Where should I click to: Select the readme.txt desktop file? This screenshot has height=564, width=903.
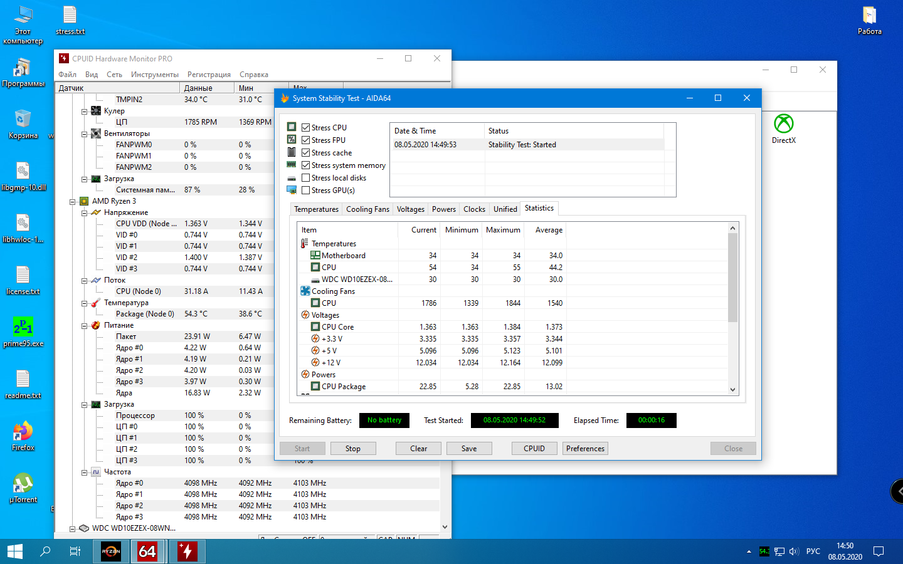(x=23, y=384)
